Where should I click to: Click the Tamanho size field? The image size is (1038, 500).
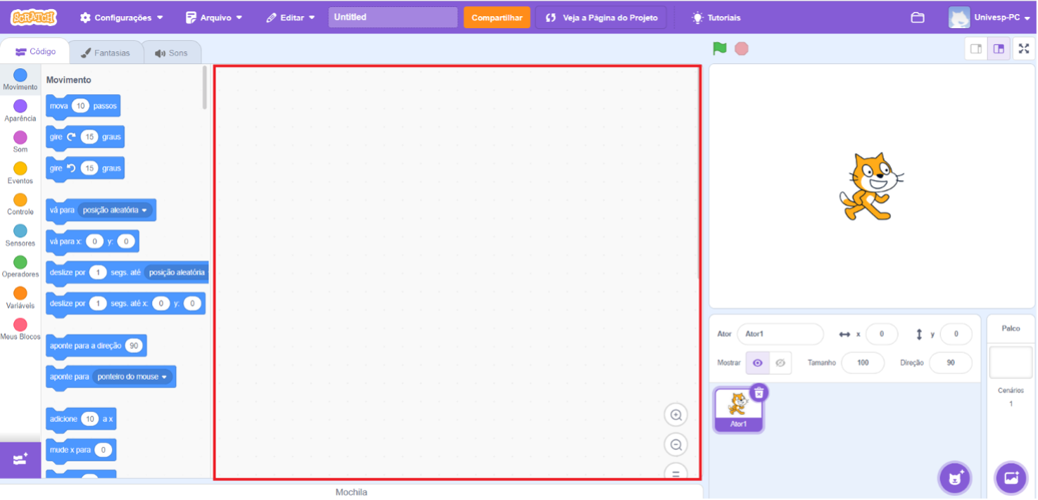coord(863,363)
